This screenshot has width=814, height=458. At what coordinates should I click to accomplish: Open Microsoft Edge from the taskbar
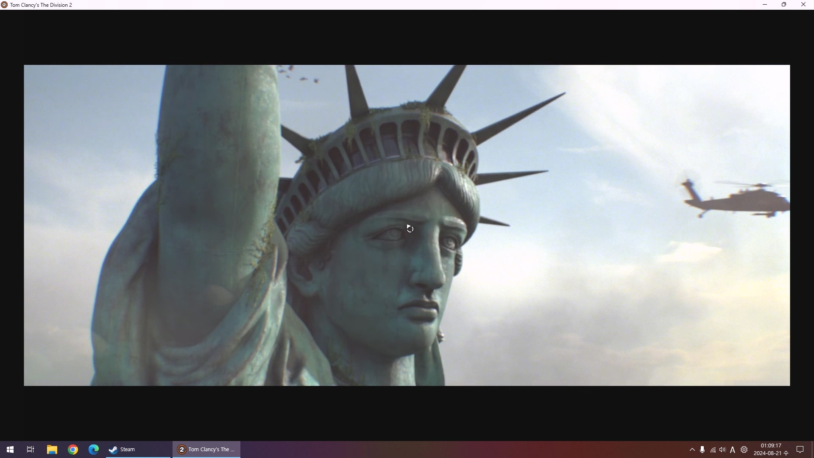(x=94, y=450)
